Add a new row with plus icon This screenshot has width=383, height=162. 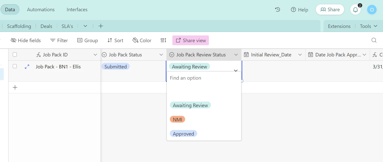(15, 87)
